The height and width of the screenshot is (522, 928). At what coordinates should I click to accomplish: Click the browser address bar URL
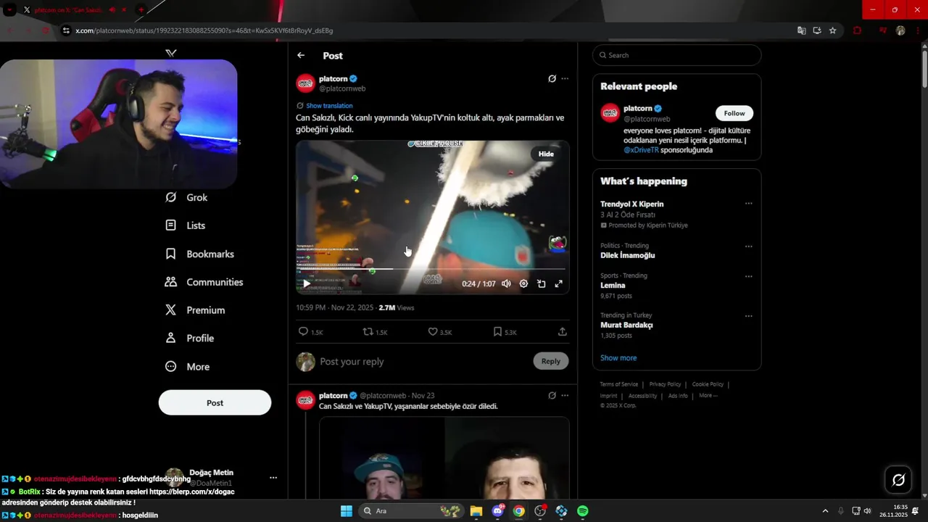pyautogui.click(x=204, y=30)
